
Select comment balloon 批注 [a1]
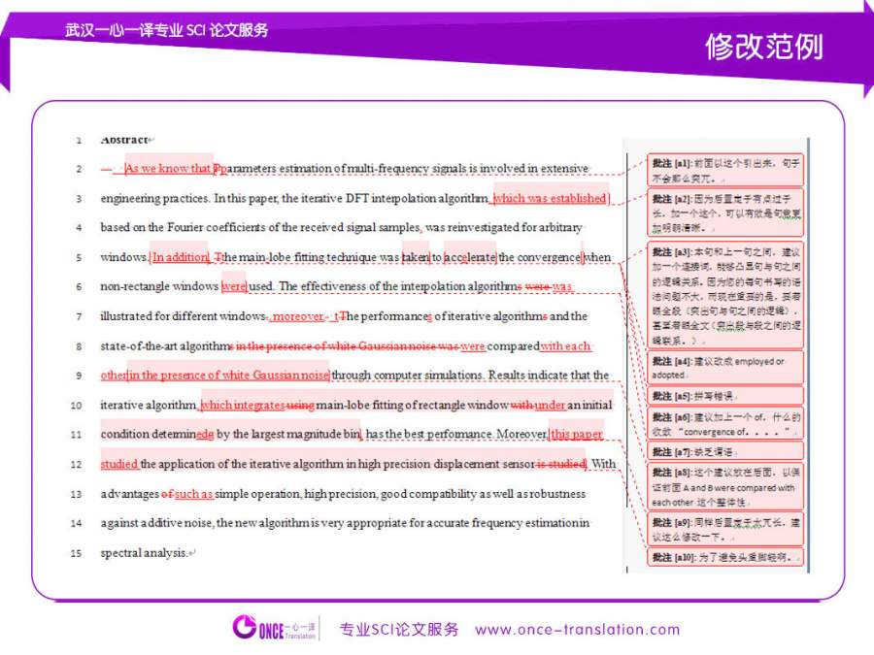point(725,170)
